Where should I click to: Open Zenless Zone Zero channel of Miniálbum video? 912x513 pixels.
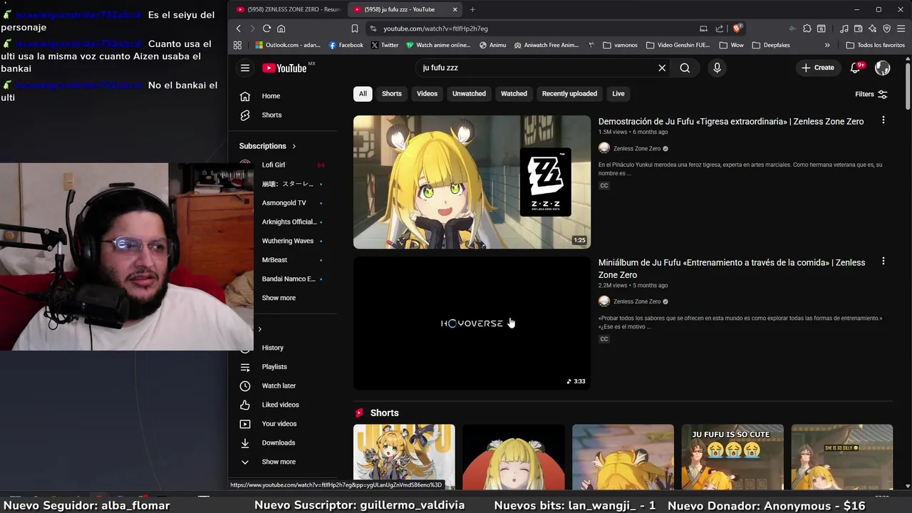coord(636,301)
